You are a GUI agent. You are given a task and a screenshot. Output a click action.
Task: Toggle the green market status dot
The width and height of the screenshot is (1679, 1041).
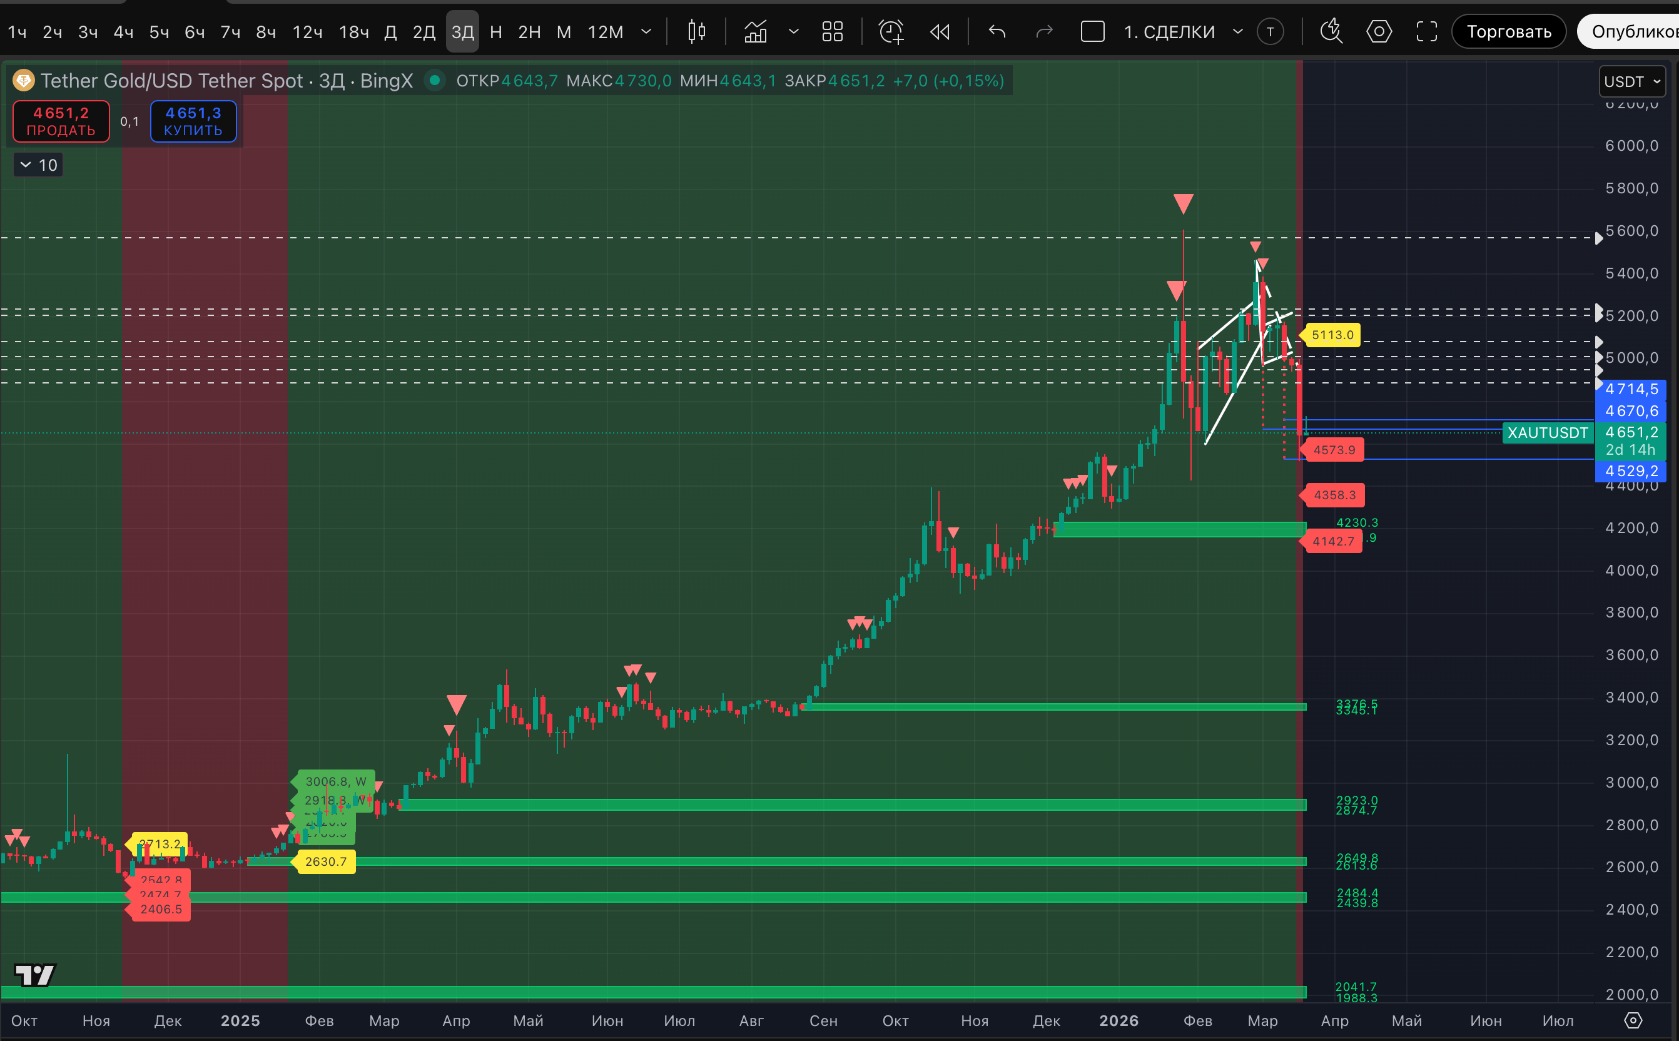pos(434,81)
